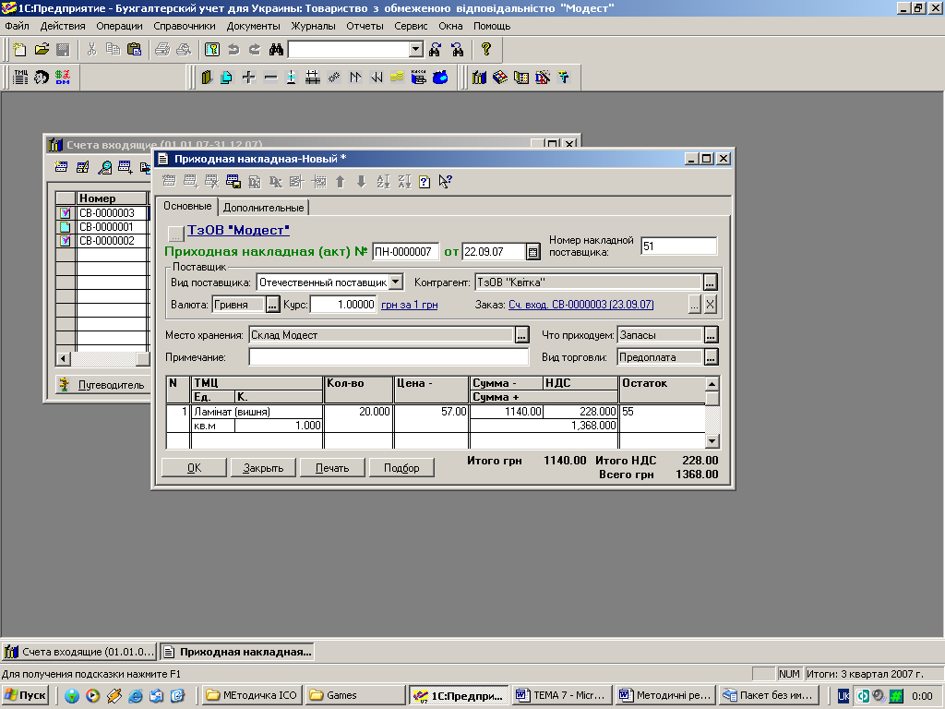
Task: Click the Закрыть button
Action: coord(263,468)
